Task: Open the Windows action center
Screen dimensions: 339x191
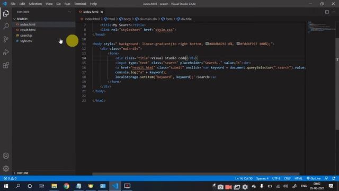Action: click(x=331, y=186)
